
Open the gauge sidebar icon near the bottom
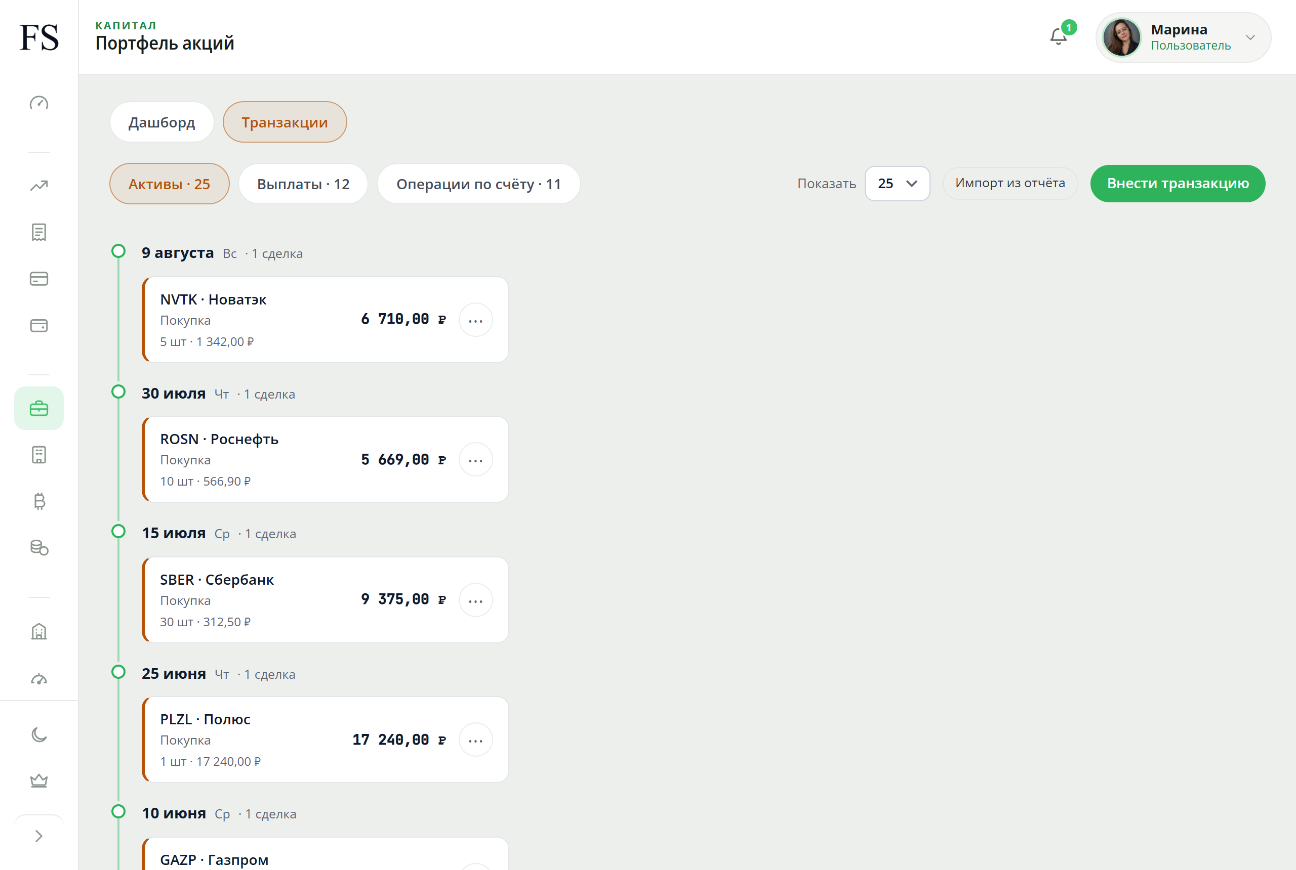(39, 679)
